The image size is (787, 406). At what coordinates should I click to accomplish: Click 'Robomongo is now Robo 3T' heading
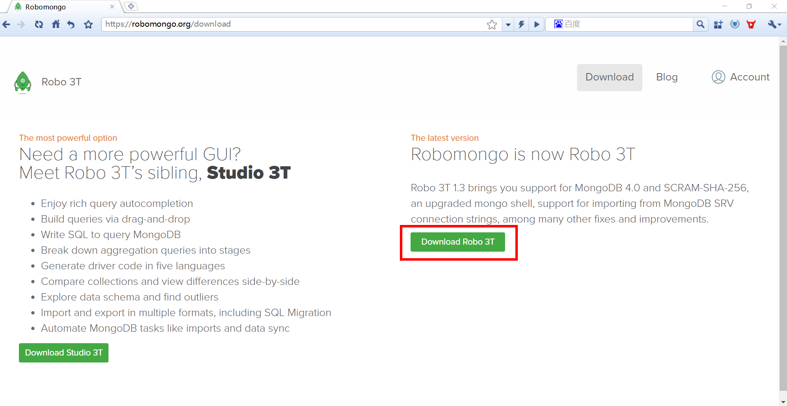[523, 155]
